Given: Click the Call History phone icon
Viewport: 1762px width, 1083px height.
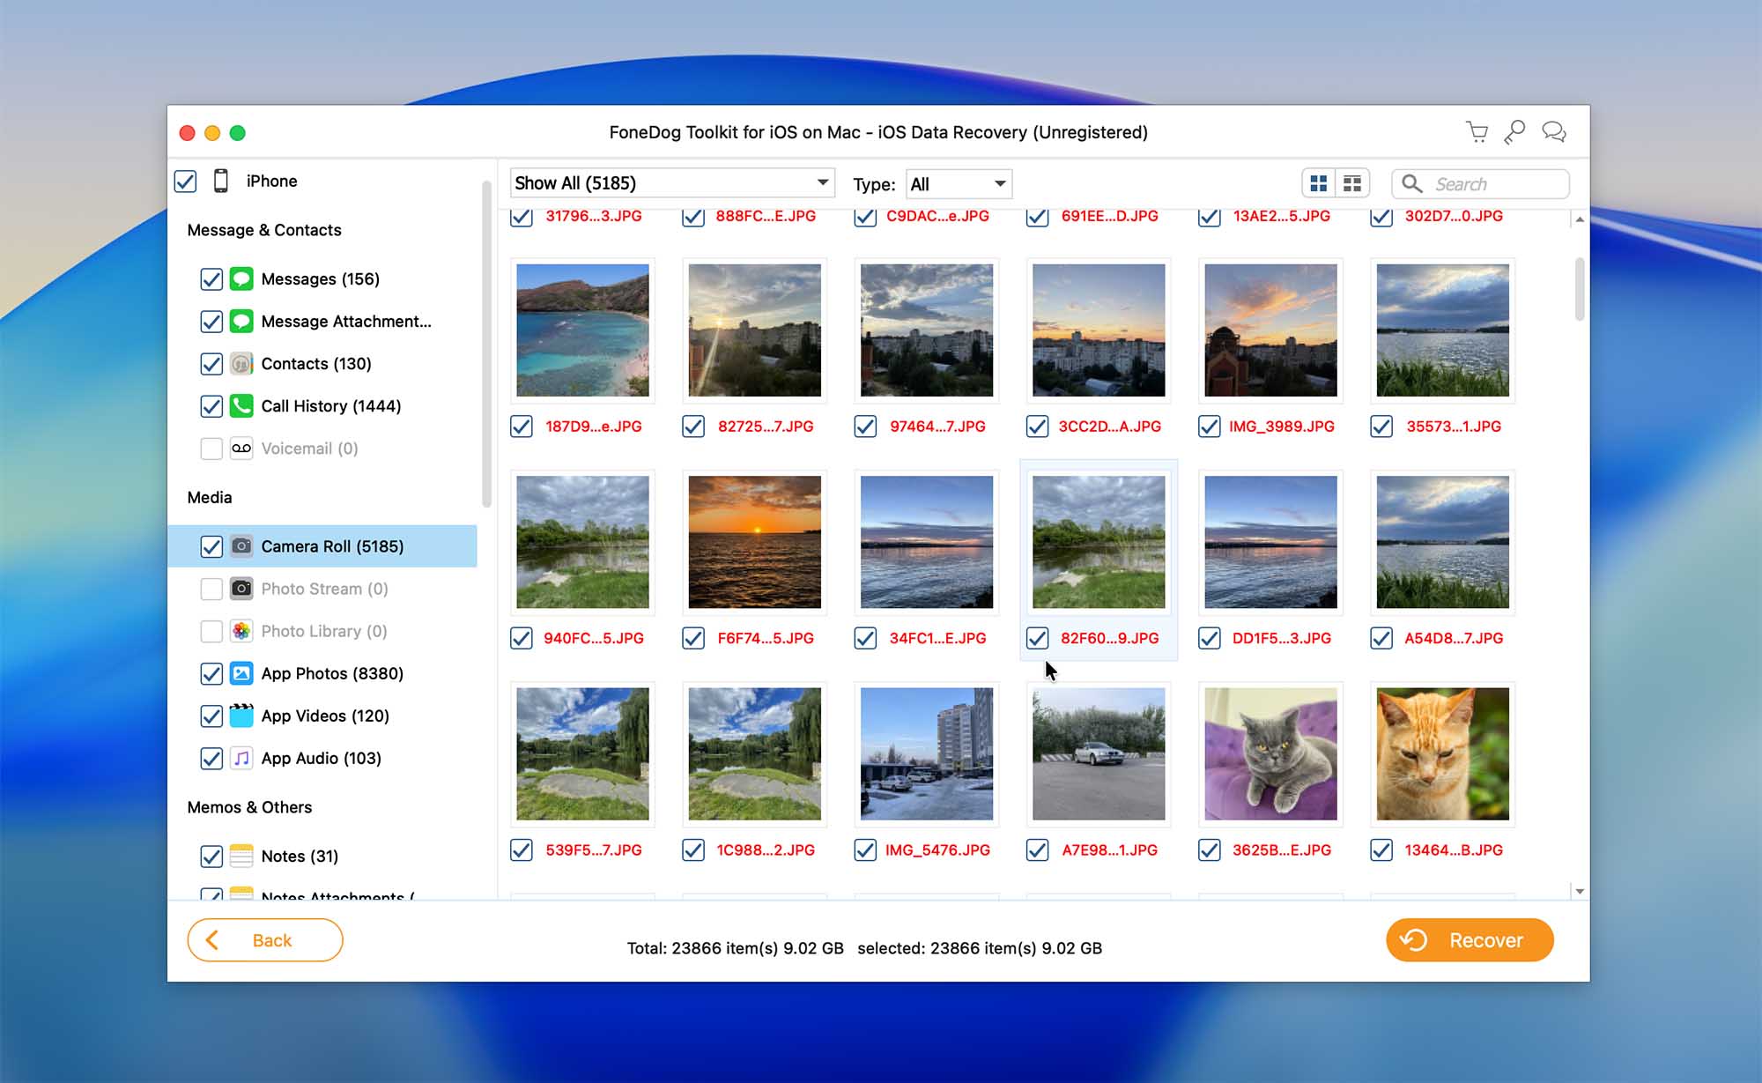Looking at the screenshot, I should [241, 406].
